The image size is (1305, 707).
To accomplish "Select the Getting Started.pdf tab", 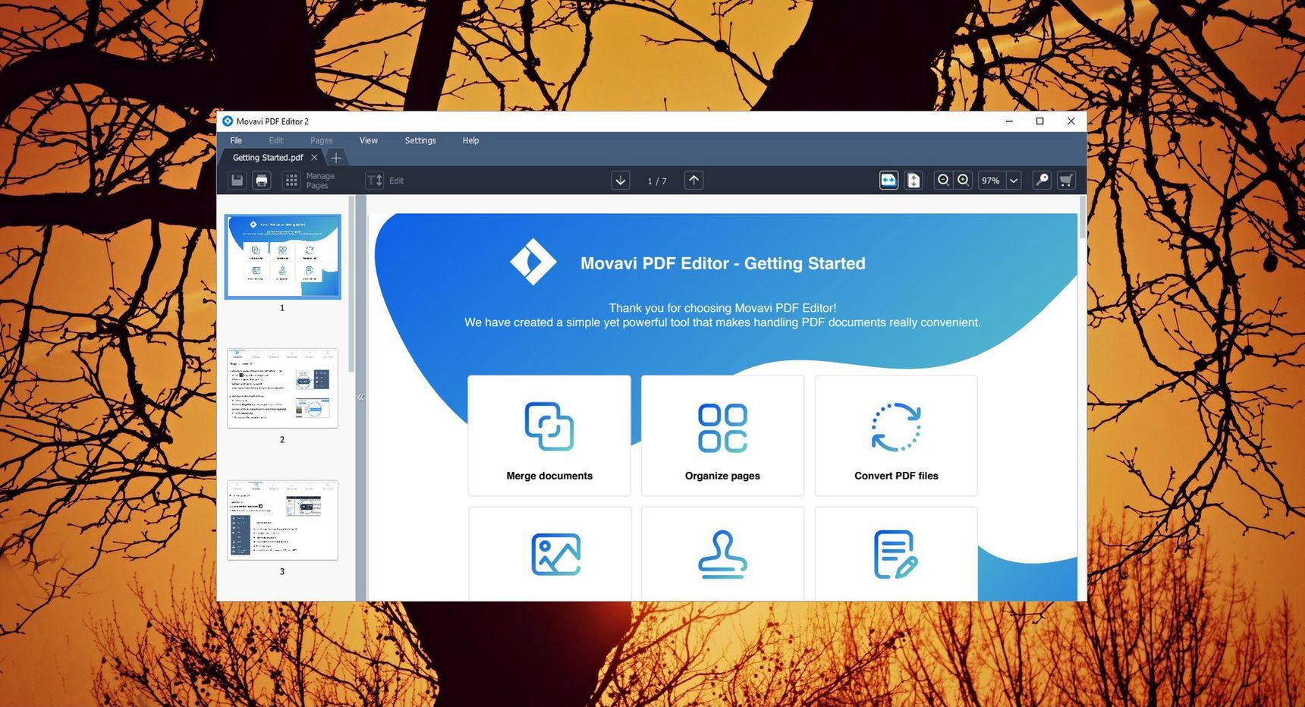I will tap(267, 157).
